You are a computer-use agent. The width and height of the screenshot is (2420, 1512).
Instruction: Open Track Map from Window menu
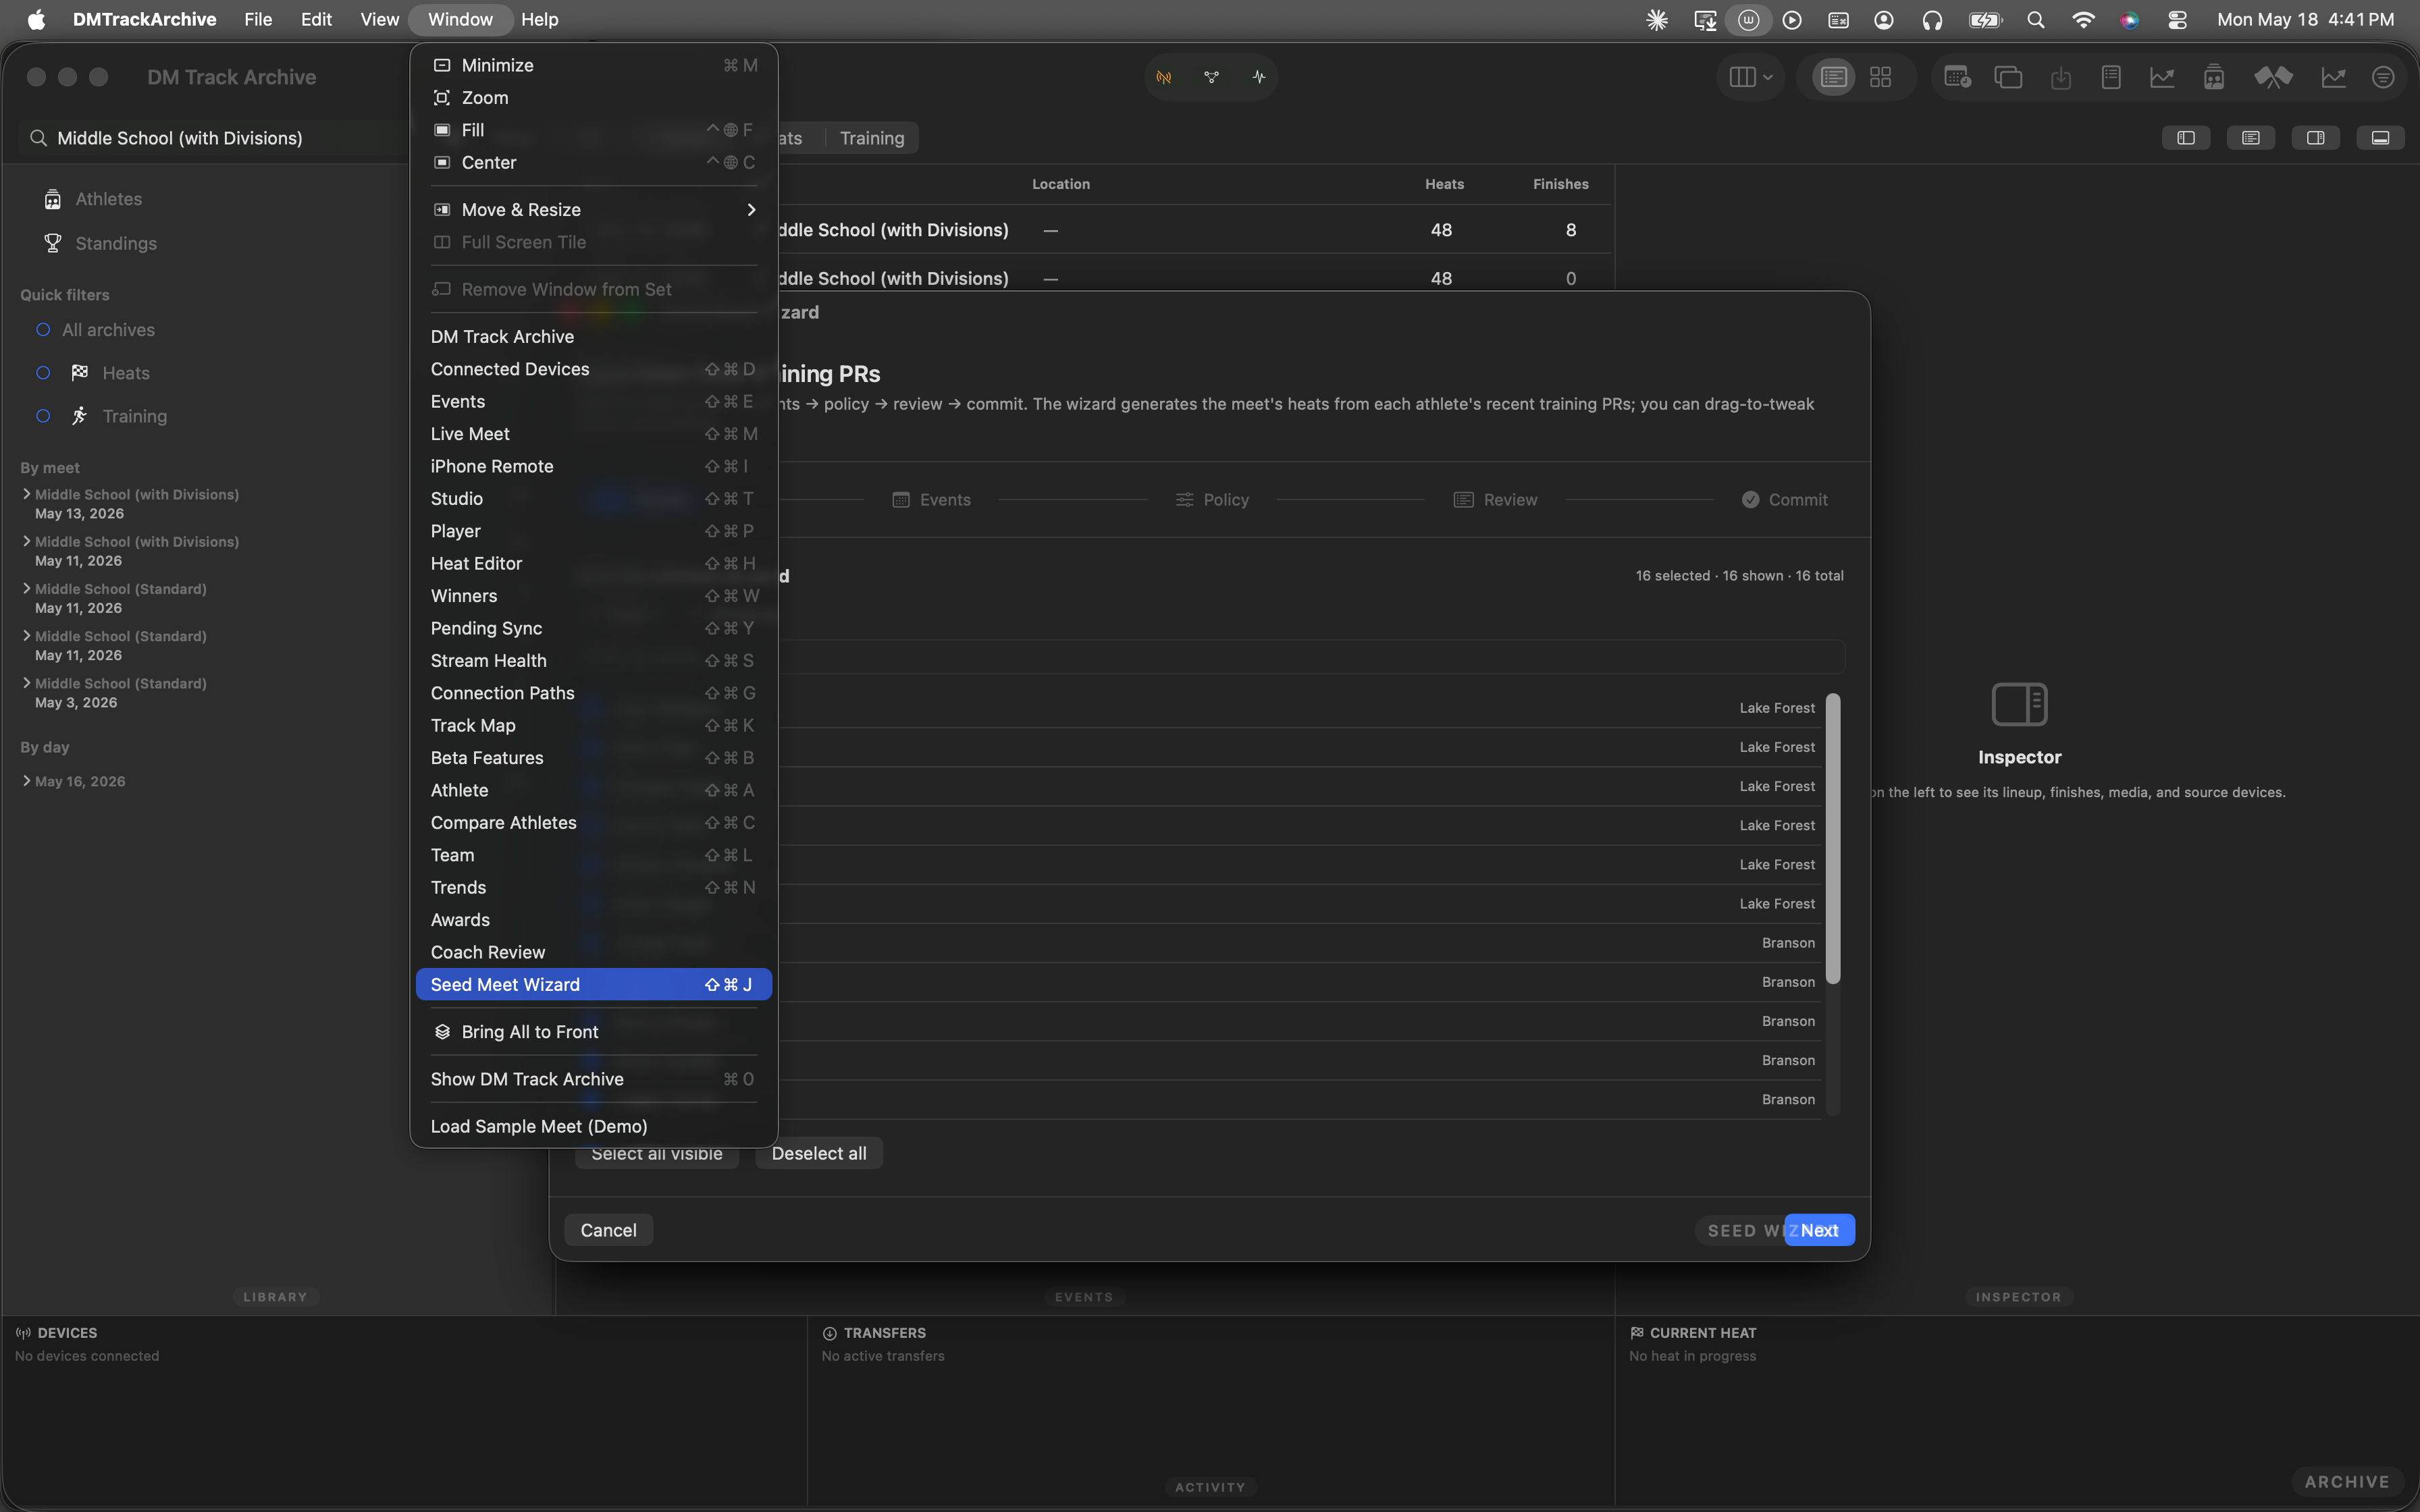pos(593,725)
